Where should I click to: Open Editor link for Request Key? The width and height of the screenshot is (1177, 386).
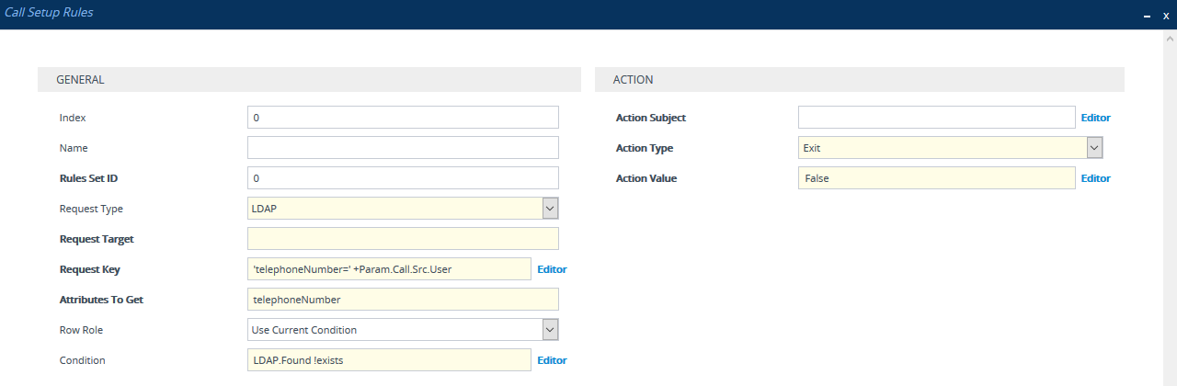pos(552,269)
